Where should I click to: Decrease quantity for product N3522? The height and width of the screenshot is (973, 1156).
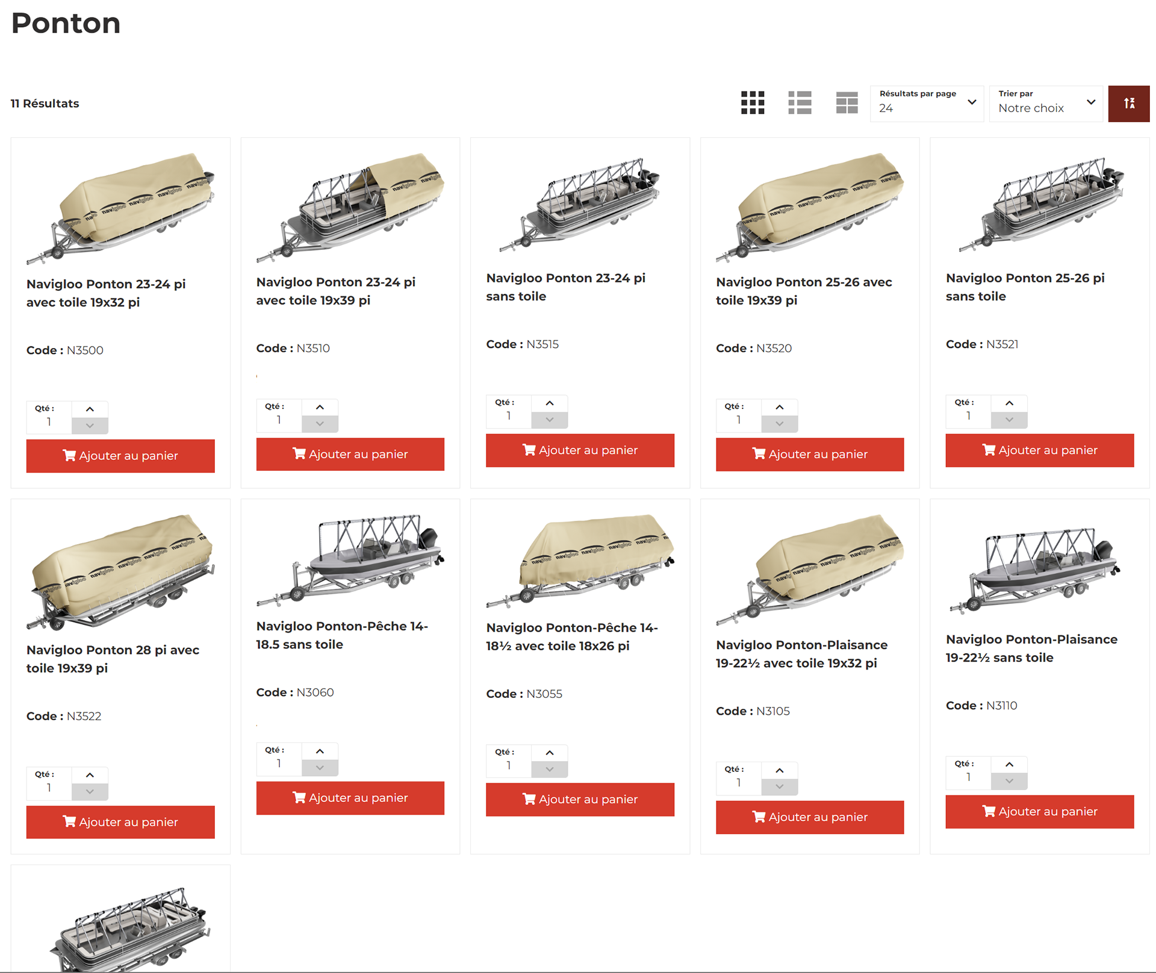pos(90,792)
